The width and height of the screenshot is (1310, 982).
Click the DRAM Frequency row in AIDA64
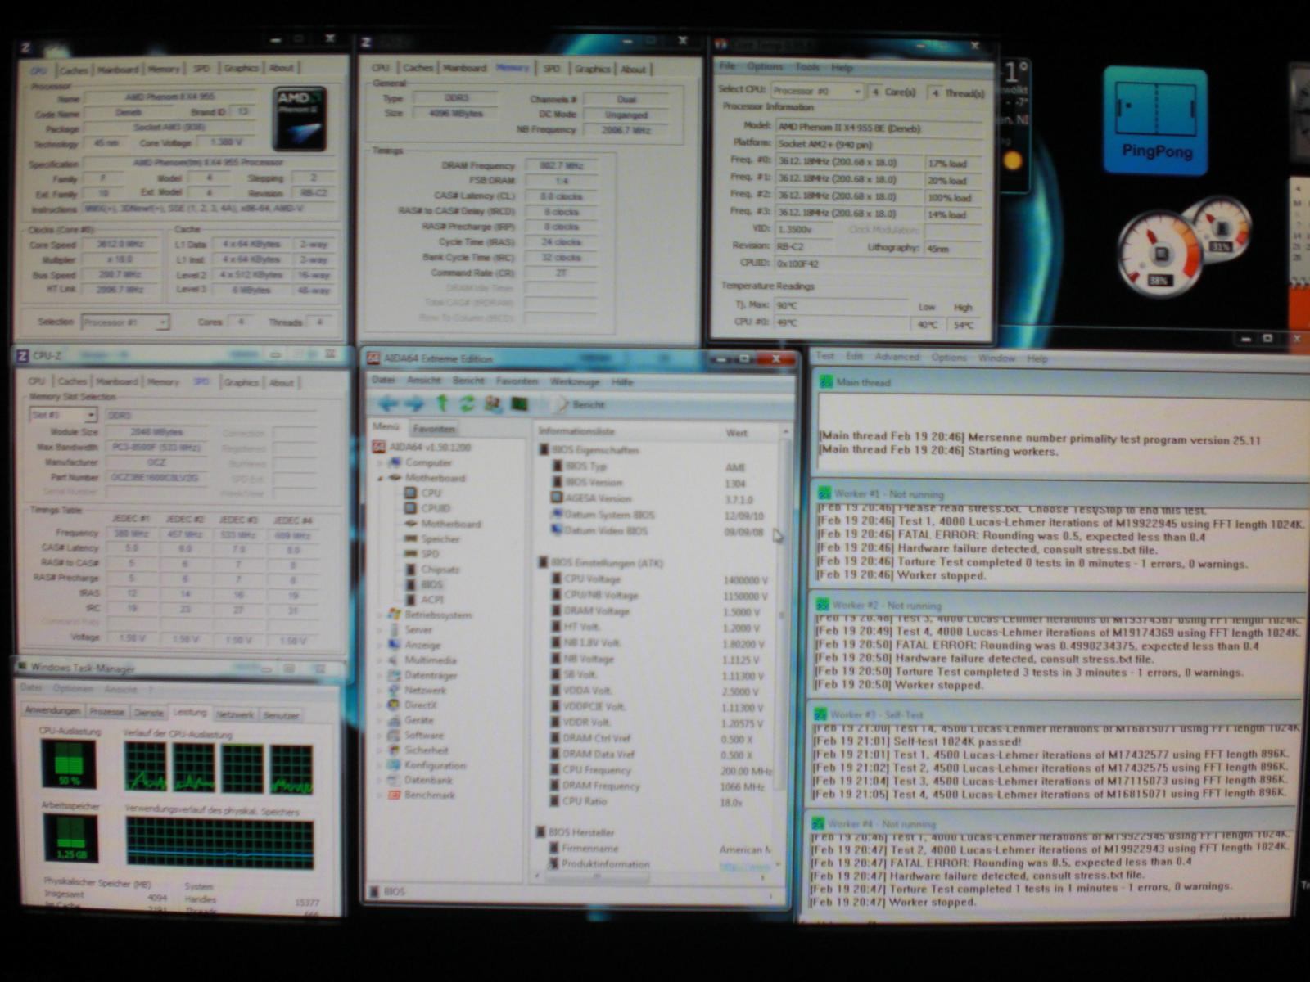pos(661,786)
